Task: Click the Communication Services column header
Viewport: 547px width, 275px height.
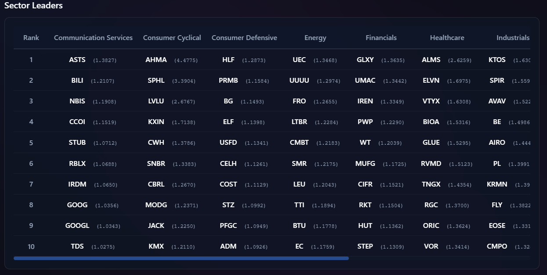Action: (93, 38)
